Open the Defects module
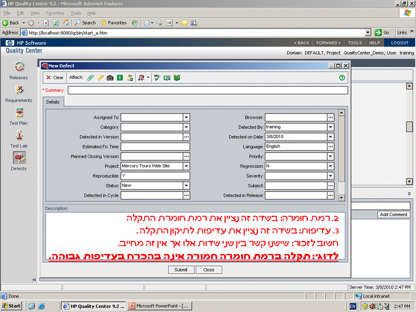This screenshot has width=416, height=312. point(19,161)
